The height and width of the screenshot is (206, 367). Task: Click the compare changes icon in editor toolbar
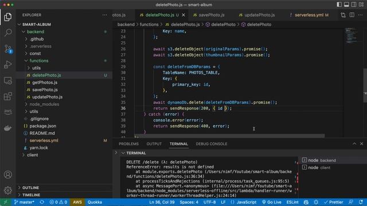[343, 15]
